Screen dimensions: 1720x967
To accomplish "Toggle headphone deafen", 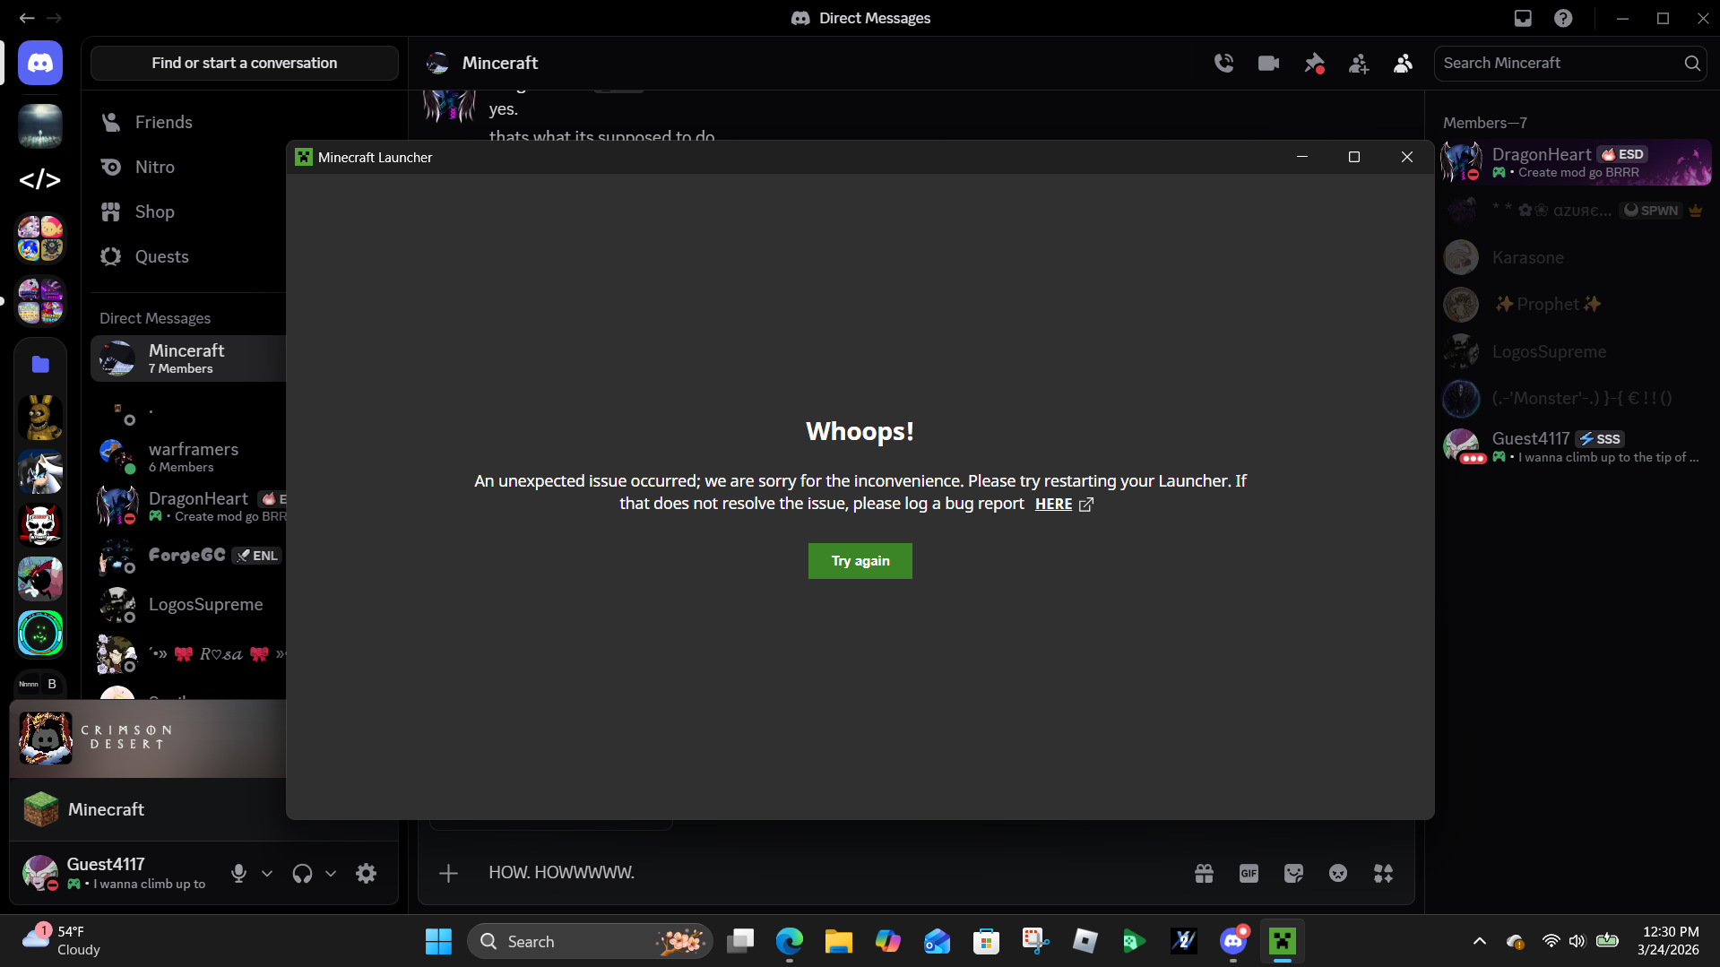I will [302, 873].
